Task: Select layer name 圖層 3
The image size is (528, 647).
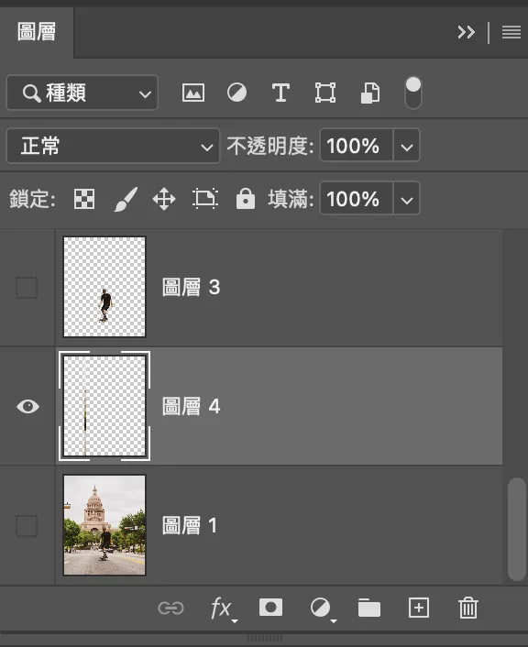Action: click(191, 287)
